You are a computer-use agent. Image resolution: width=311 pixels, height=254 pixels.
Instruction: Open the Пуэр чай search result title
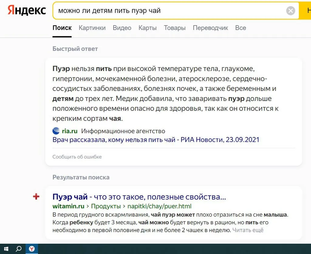[139, 197]
